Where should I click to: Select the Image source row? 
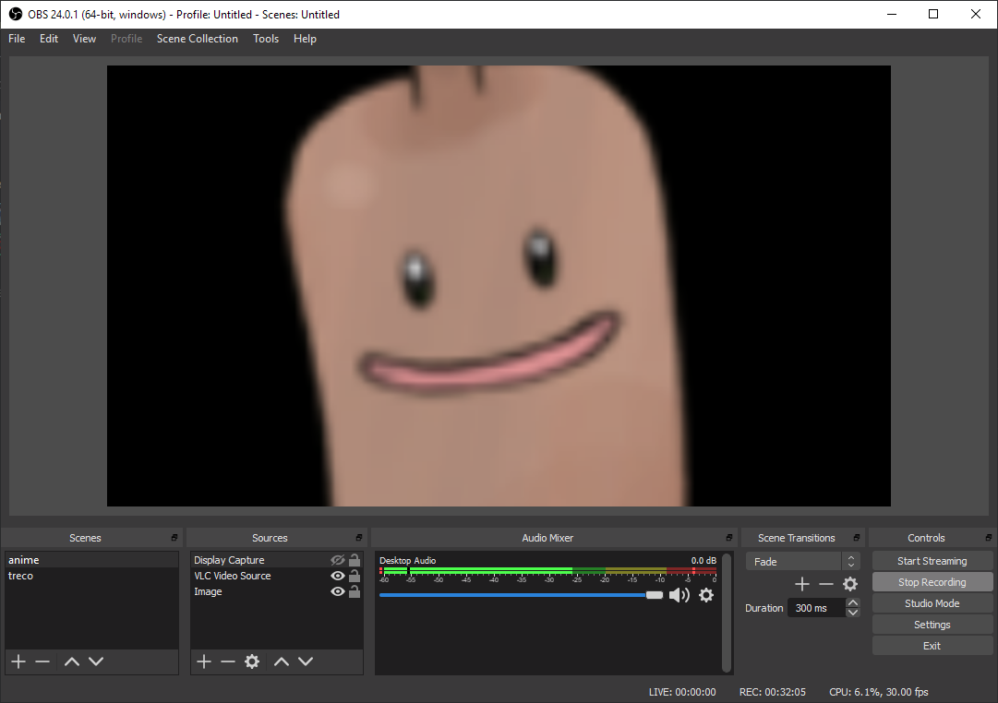[x=277, y=591]
